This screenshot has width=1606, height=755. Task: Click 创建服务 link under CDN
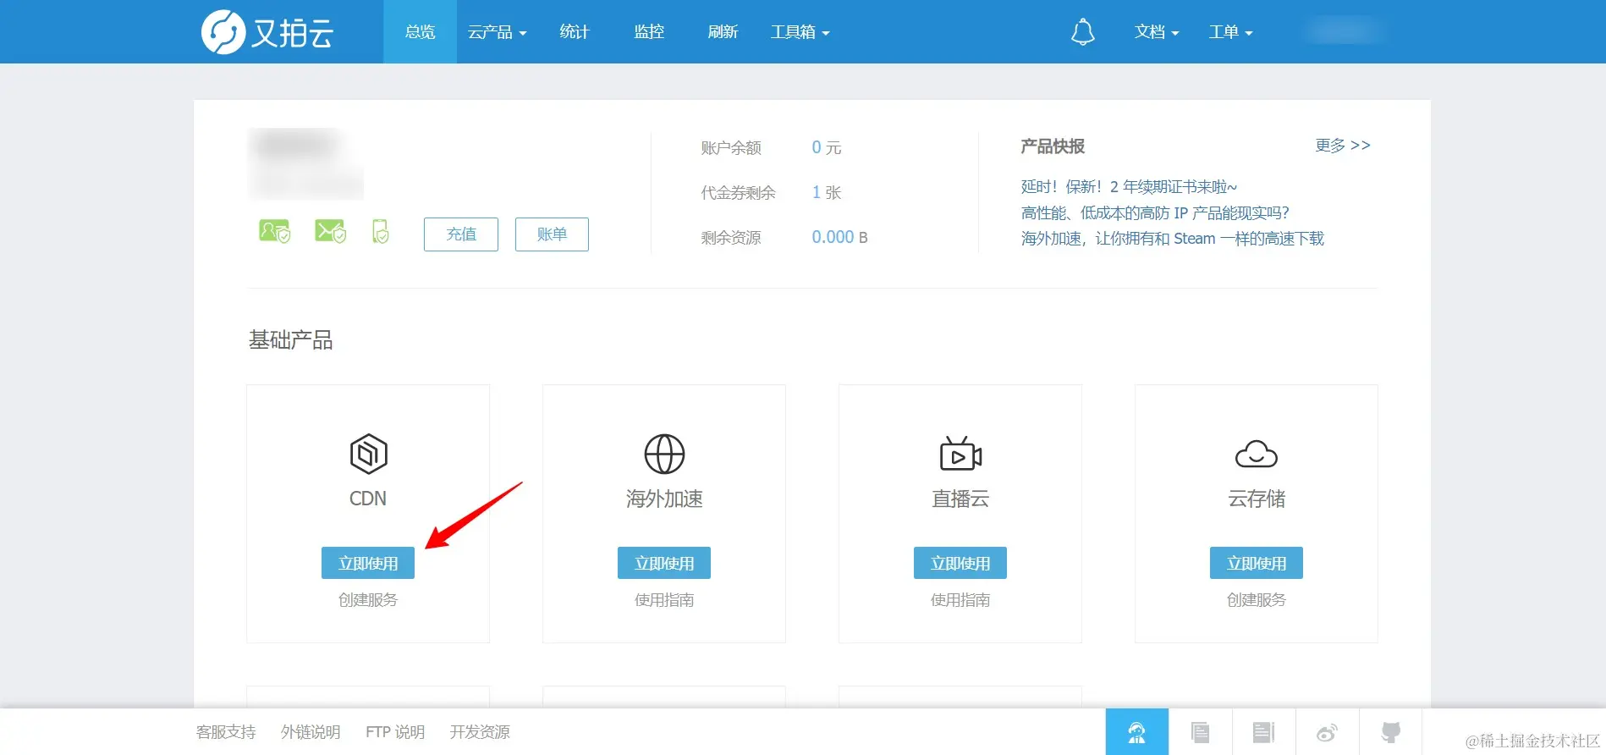(x=368, y=600)
